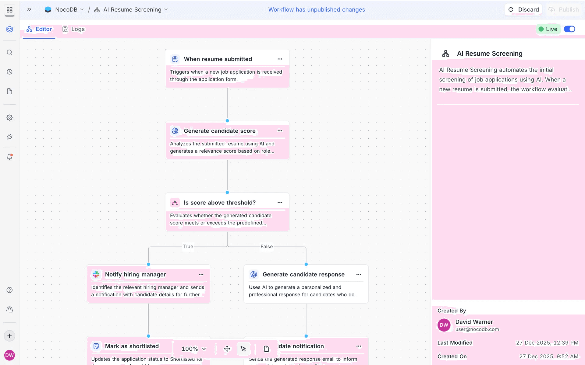This screenshot has width=585, height=365.
Task: Select the OpenAI icon on Generate candidate score node
Action: pos(175,131)
